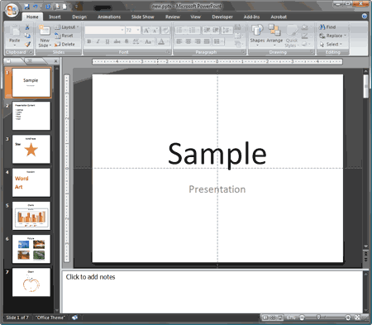Select the Format Painter brush icon
This screenshot has height=325, width=372.
[27, 44]
